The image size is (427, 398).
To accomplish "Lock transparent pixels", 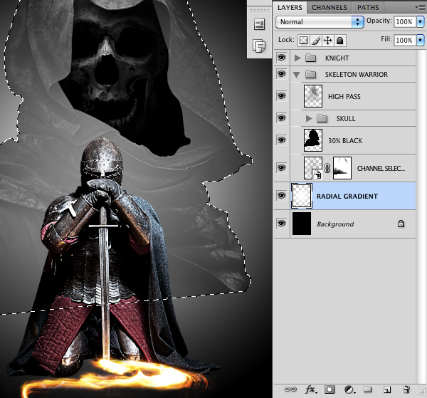I will 303,41.
